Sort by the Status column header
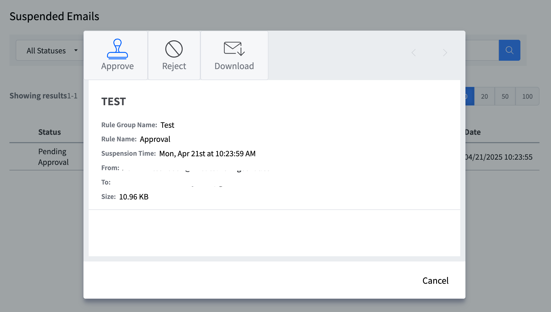This screenshot has width=551, height=312. pos(49,132)
